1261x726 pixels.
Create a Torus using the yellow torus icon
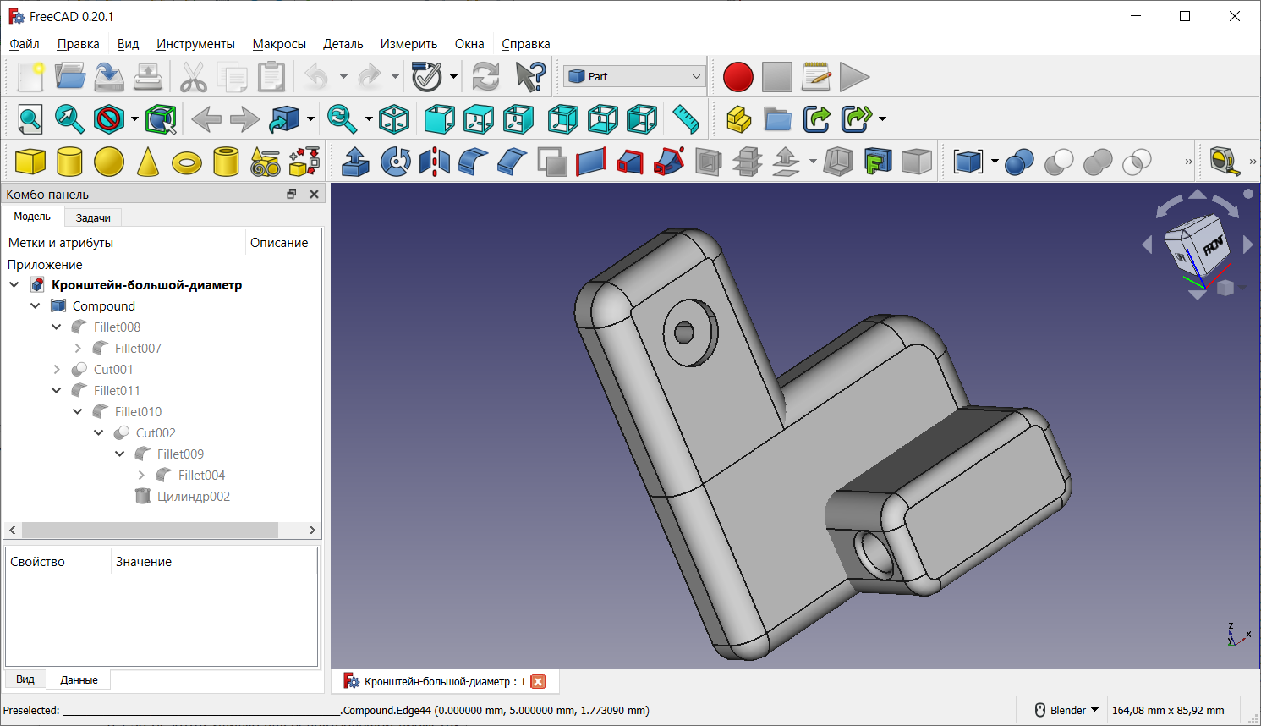coord(186,161)
